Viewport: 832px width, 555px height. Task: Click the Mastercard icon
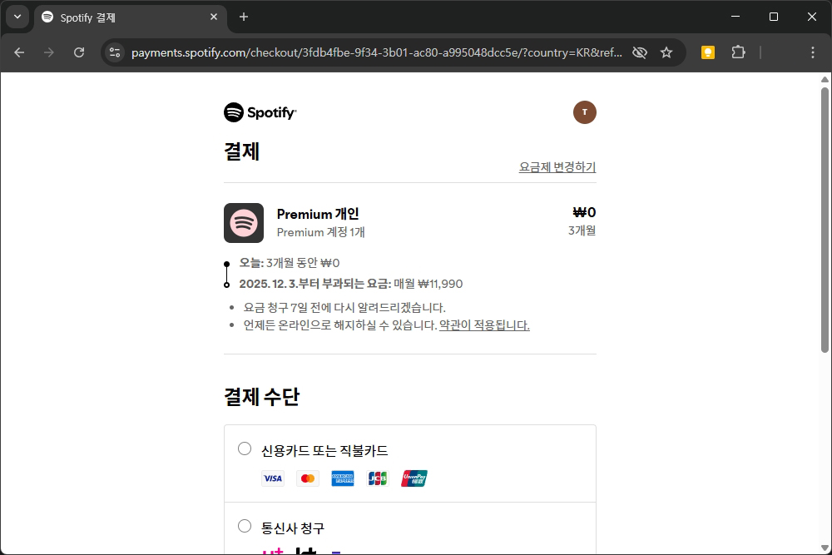tap(308, 478)
